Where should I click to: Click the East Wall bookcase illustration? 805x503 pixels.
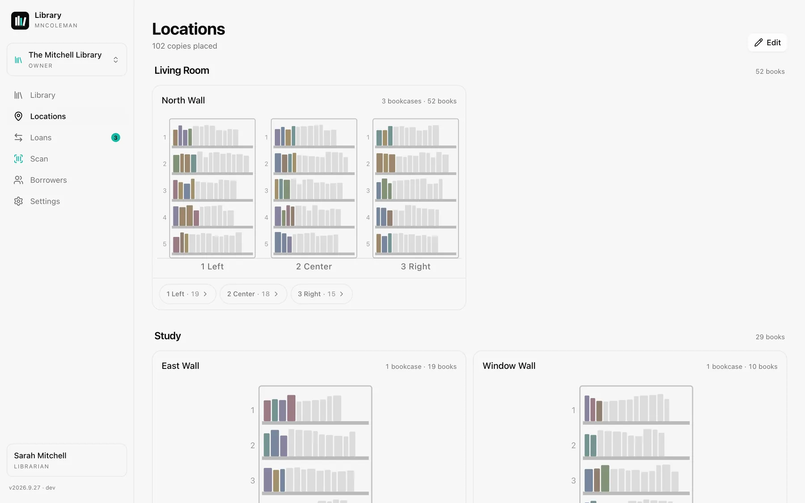point(315,444)
